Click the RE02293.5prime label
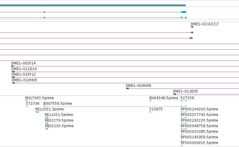Screen dimensions: 239x147 60,126
